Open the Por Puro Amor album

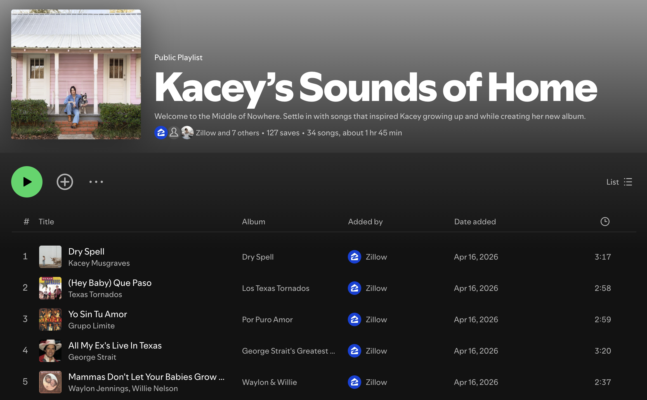coord(267,319)
